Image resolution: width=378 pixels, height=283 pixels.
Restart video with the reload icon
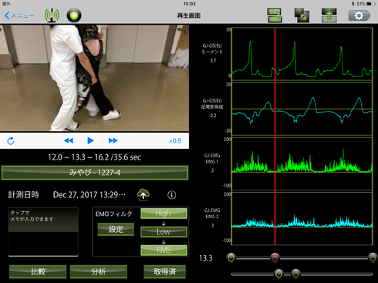tap(11, 140)
